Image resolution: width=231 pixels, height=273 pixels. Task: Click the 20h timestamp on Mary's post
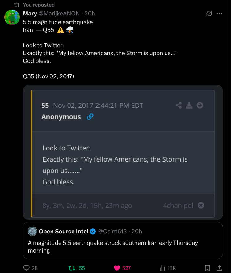pos(90,14)
